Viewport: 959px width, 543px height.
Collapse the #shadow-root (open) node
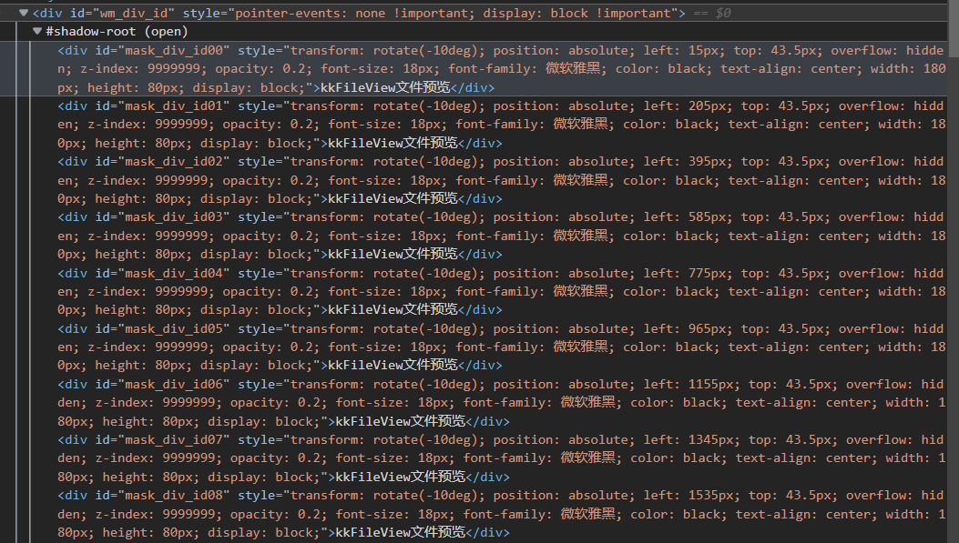[37, 31]
